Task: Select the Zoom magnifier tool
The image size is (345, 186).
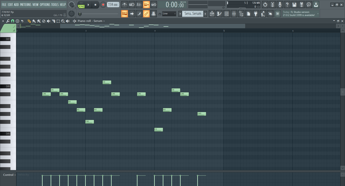Action: [x=63, y=21]
